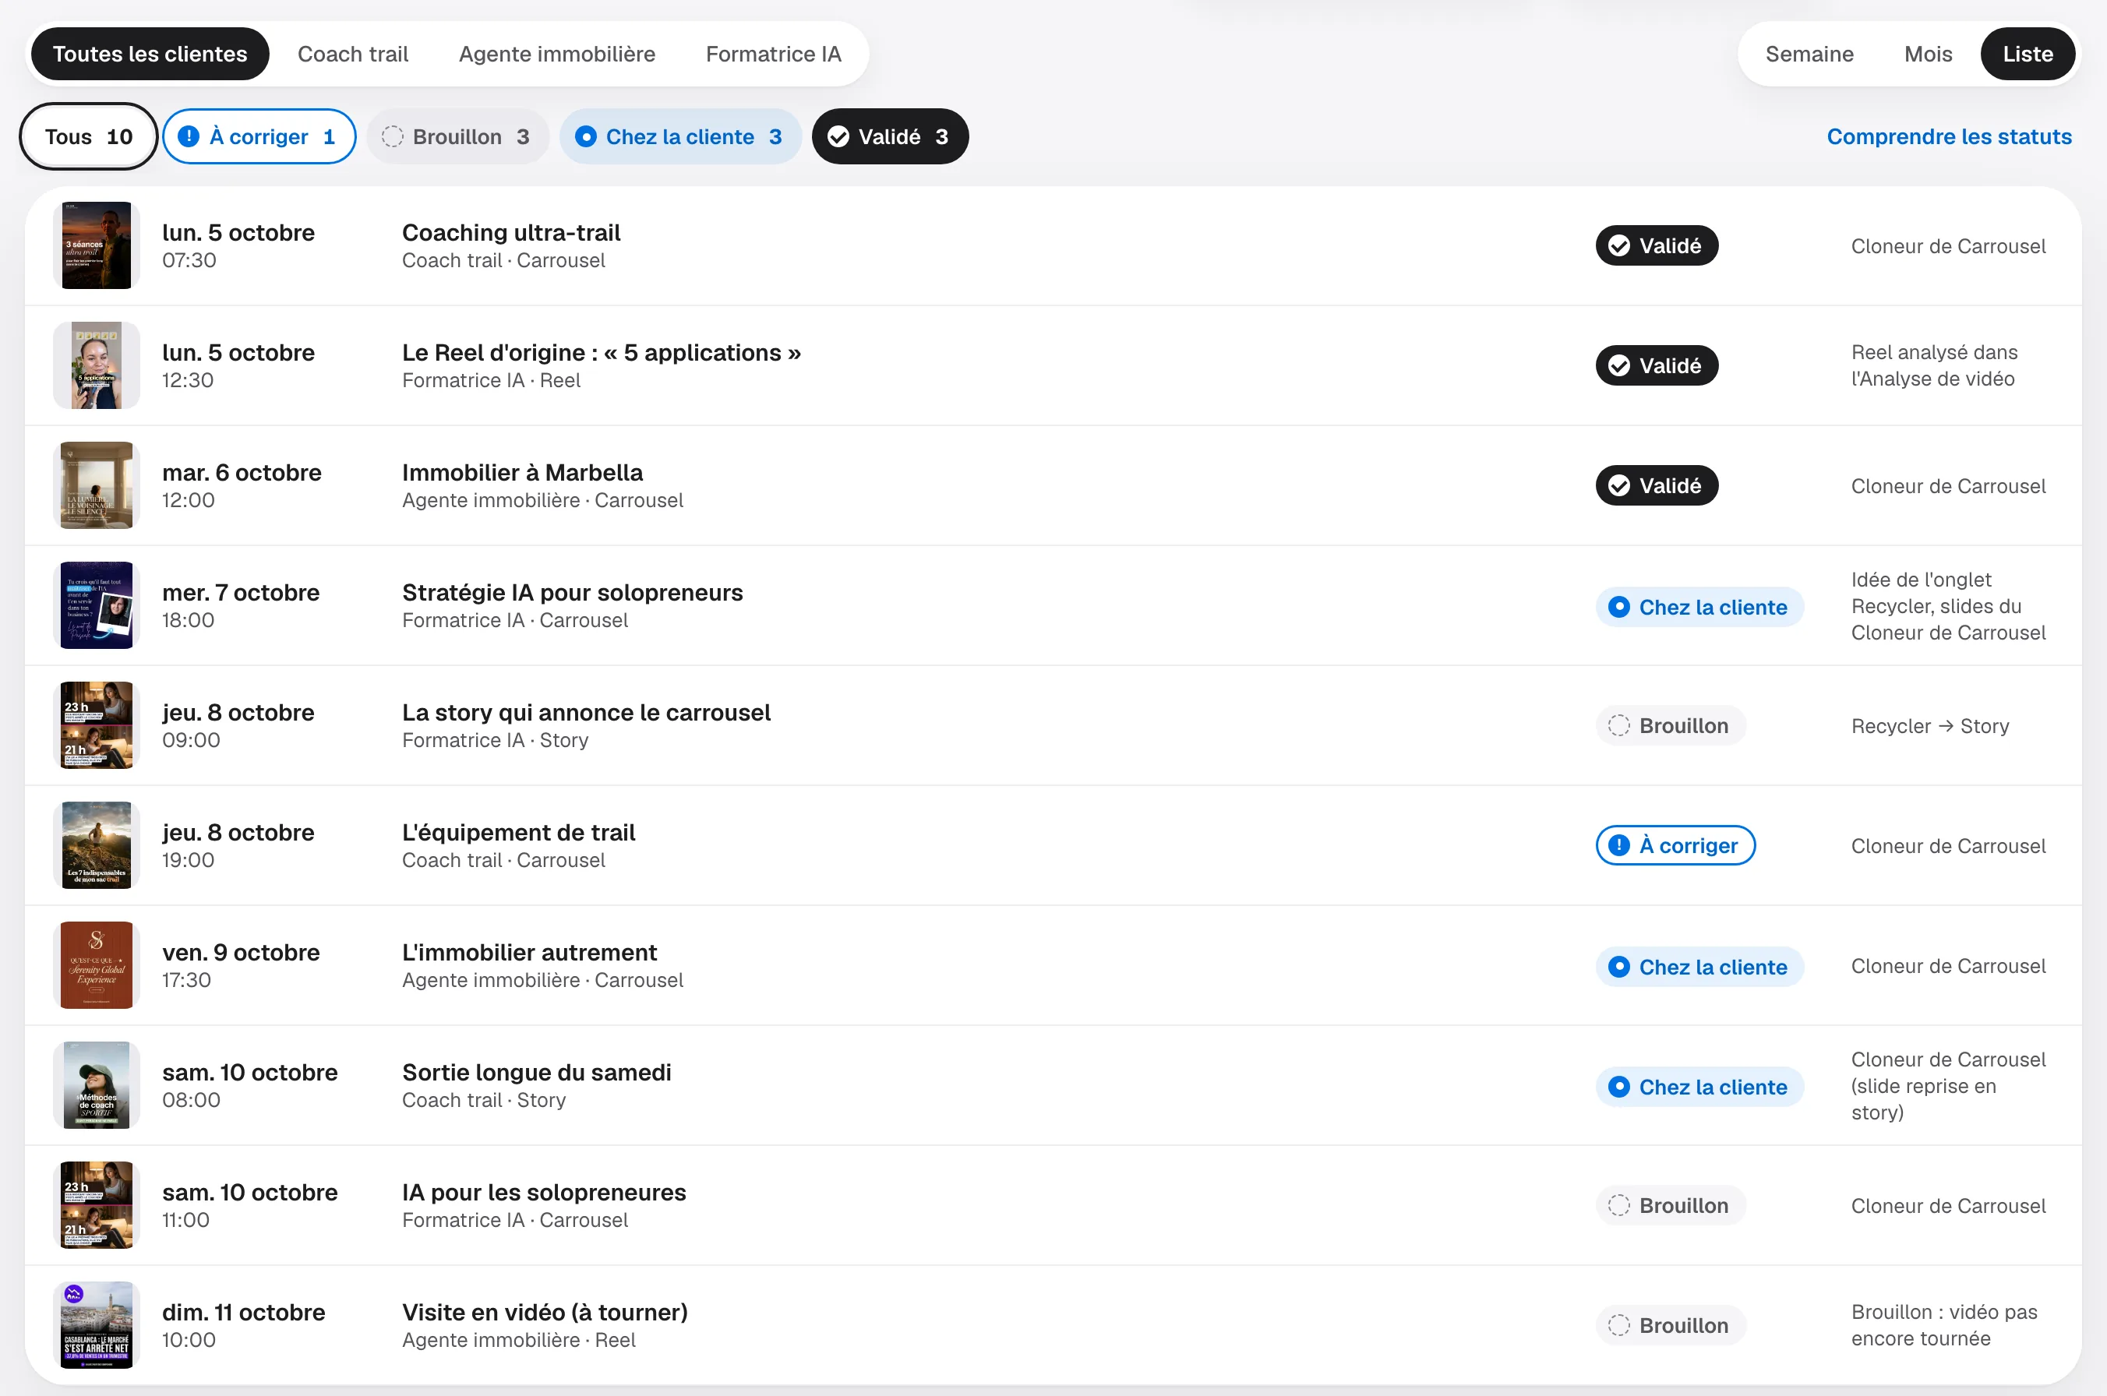Click Brouillon badge on La story row
2107x1396 pixels.
(x=1671, y=725)
